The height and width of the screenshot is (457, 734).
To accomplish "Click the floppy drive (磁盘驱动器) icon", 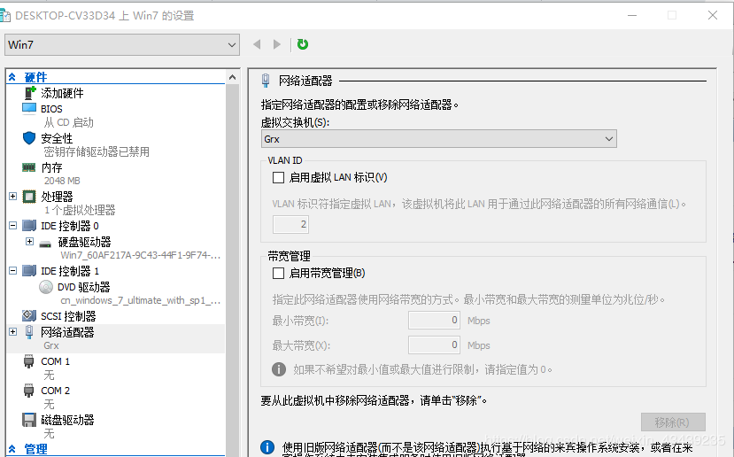I will click(29, 420).
